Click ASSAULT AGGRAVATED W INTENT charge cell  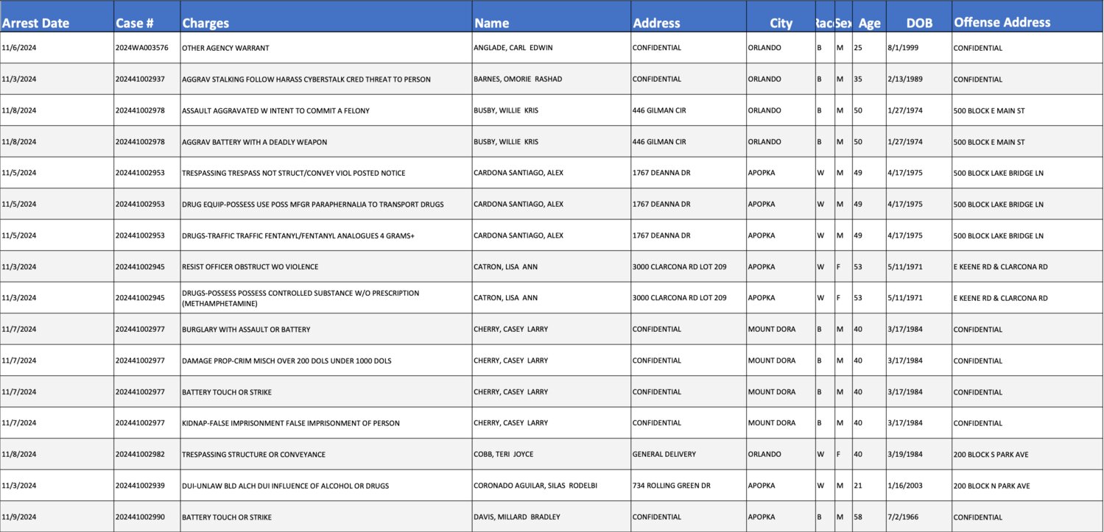[326, 110]
